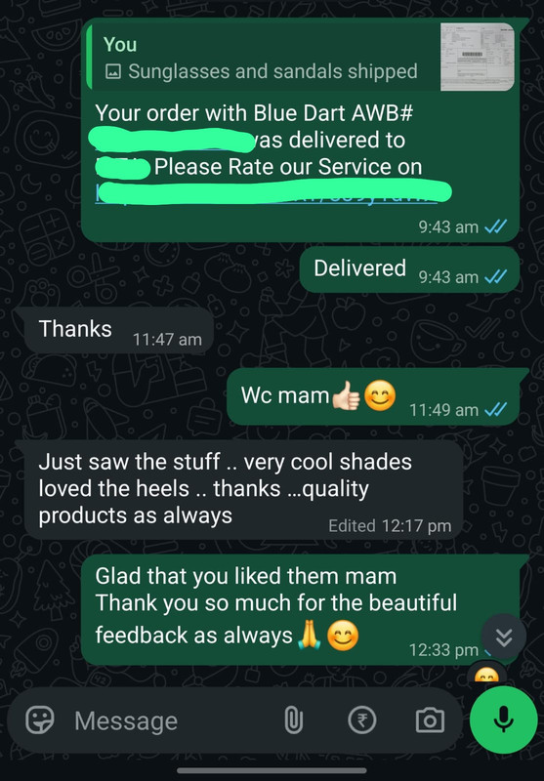544x781 pixels.
Task: Select the 'Thanks' received message
Action: (x=116, y=331)
